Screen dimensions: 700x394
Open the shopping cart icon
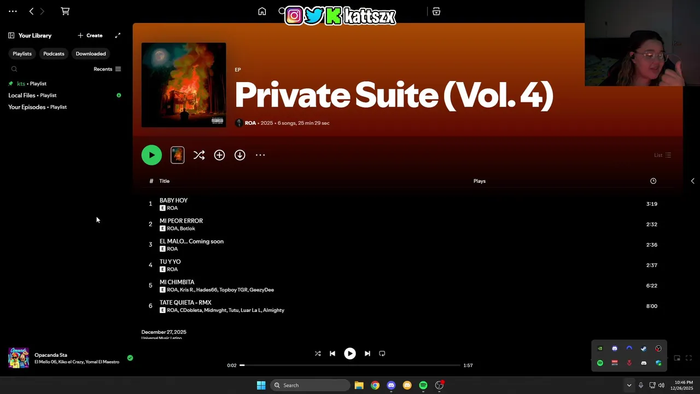[x=65, y=11]
